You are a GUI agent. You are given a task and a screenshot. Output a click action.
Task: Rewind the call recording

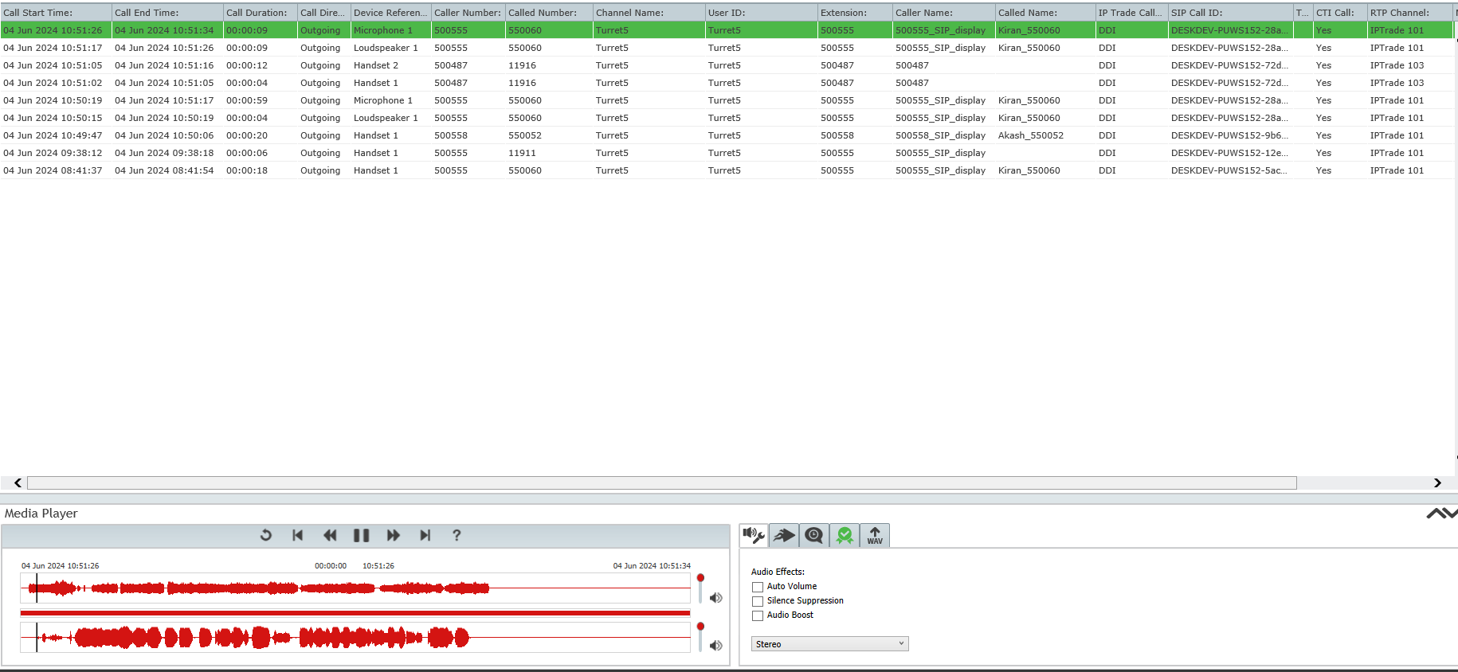[330, 535]
